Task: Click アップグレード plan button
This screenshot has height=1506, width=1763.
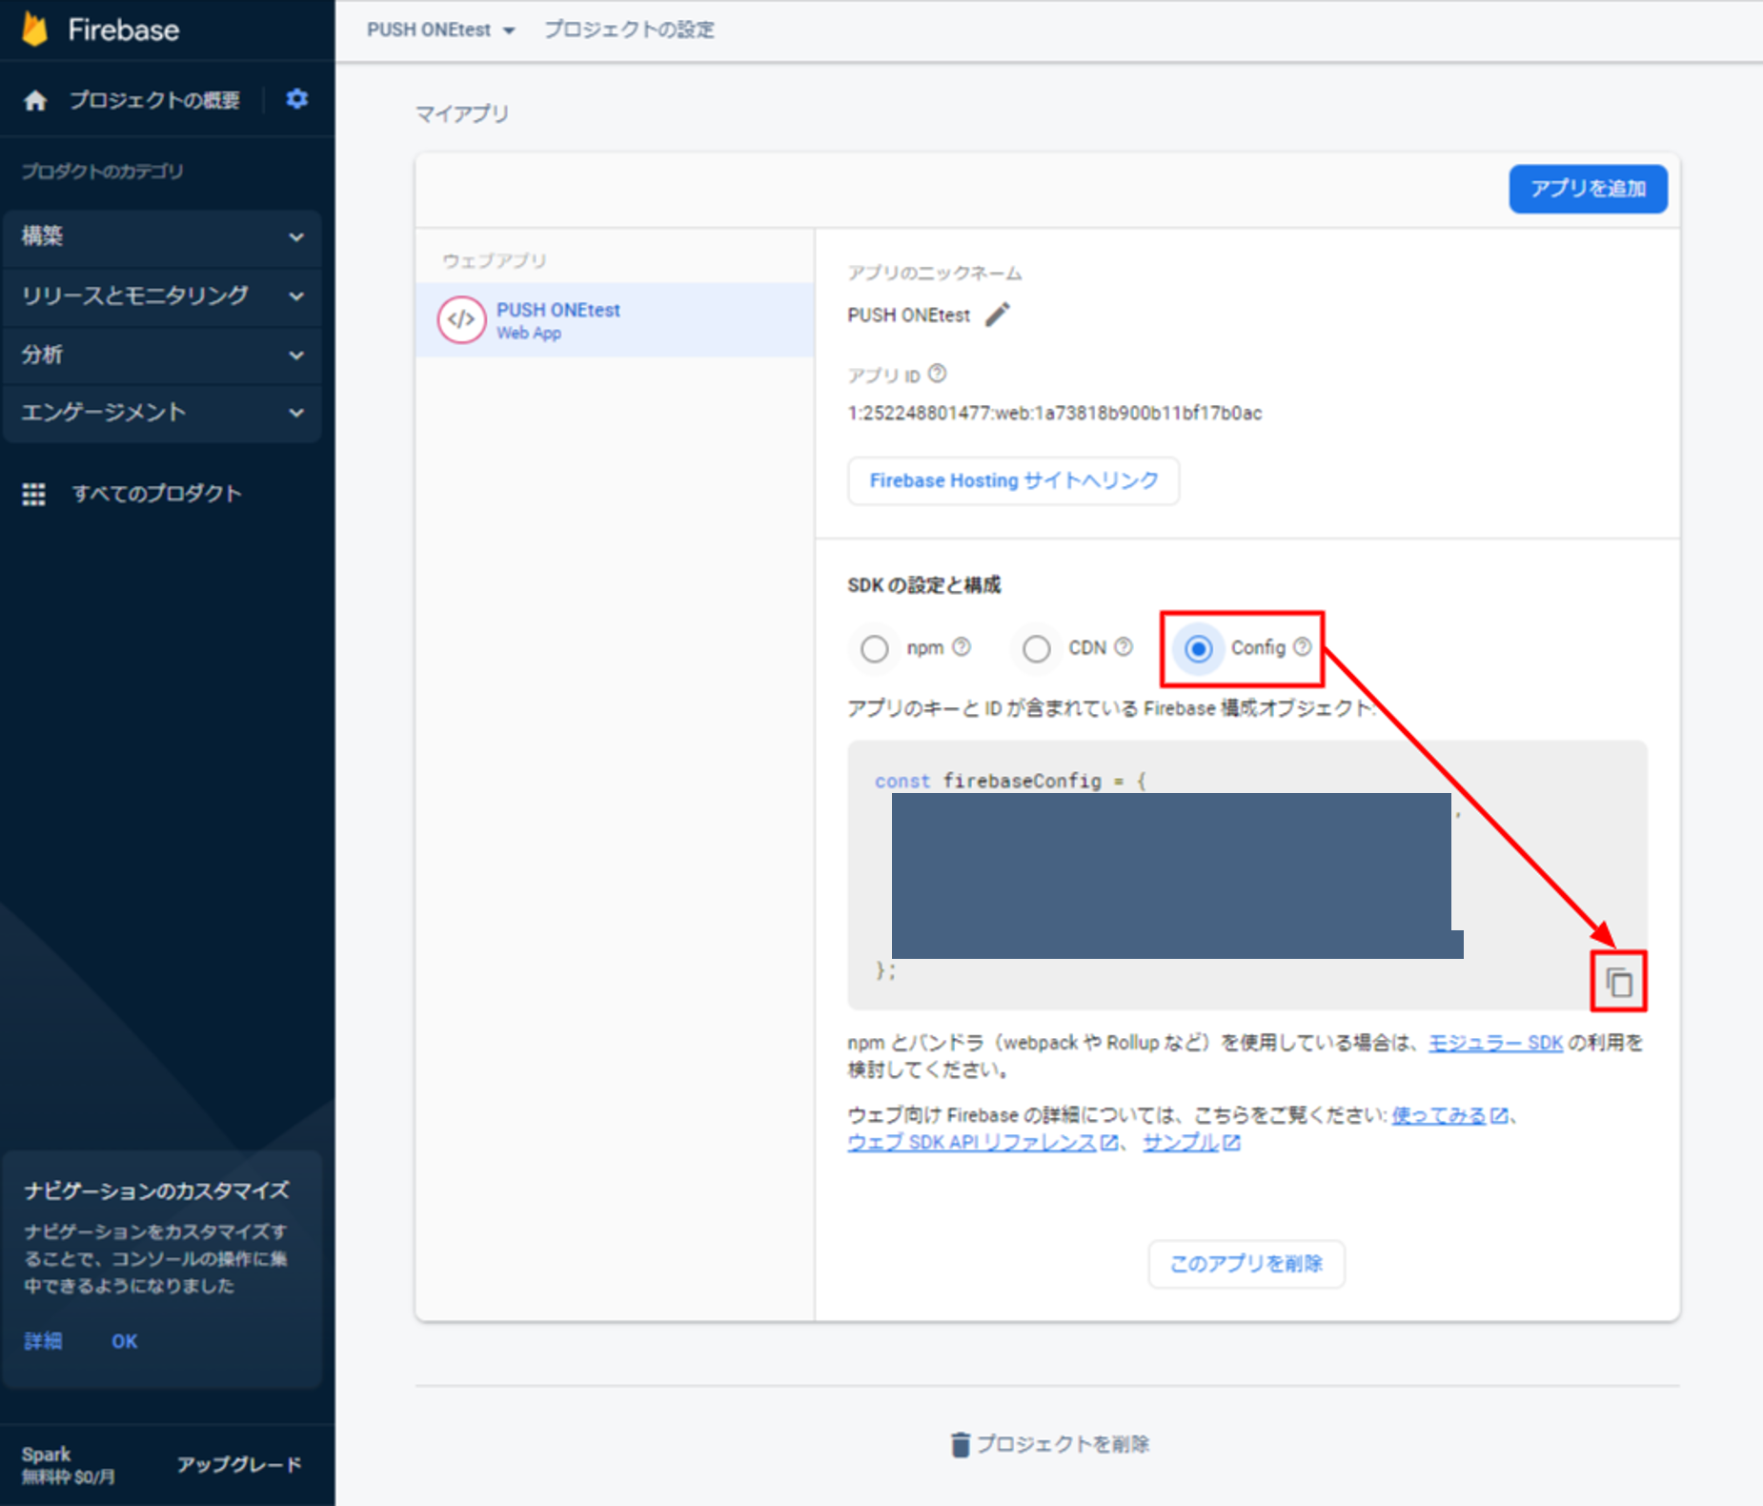Action: click(239, 1464)
